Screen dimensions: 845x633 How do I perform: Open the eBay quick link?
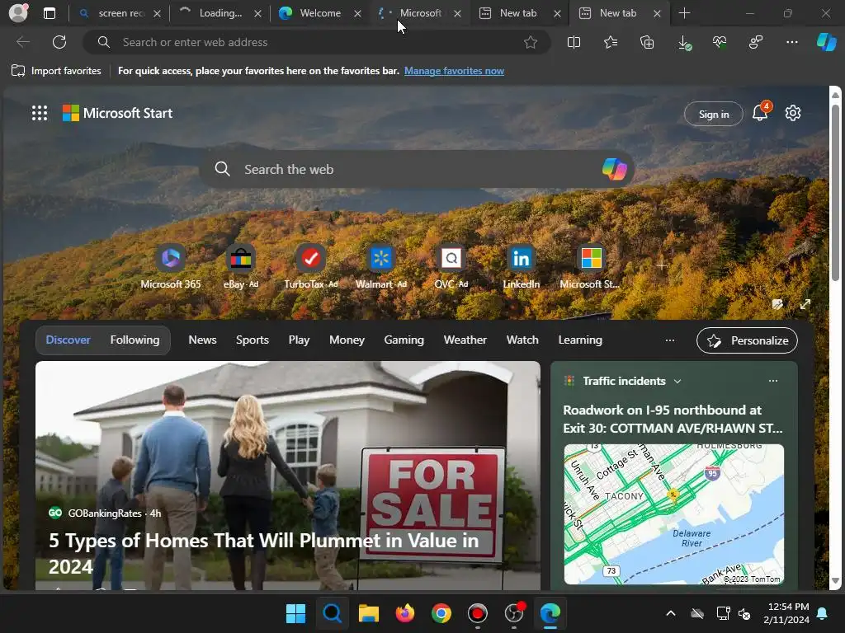[241, 267]
